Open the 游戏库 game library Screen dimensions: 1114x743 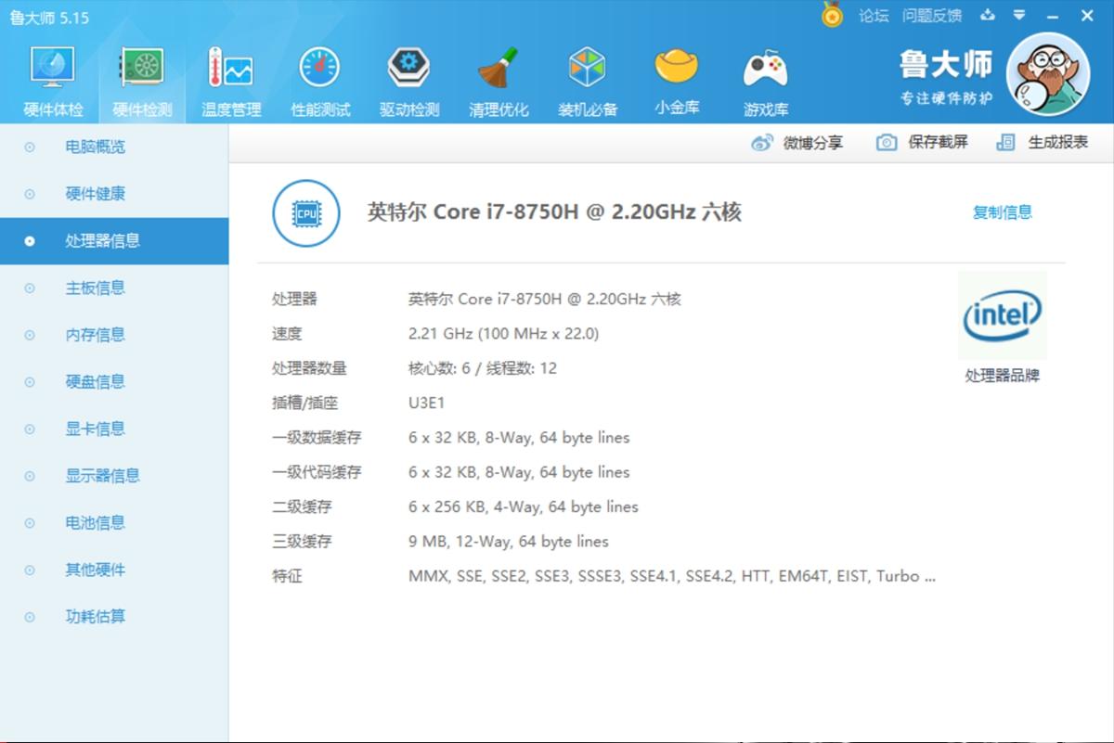[x=765, y=76]
